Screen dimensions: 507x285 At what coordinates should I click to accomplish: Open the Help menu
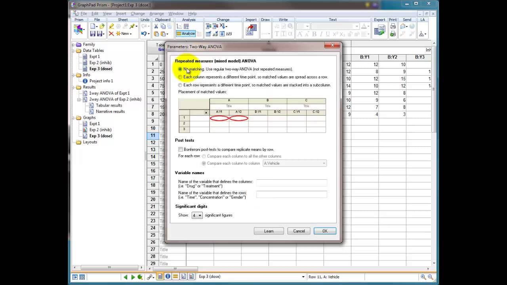[x=193, y=13]
